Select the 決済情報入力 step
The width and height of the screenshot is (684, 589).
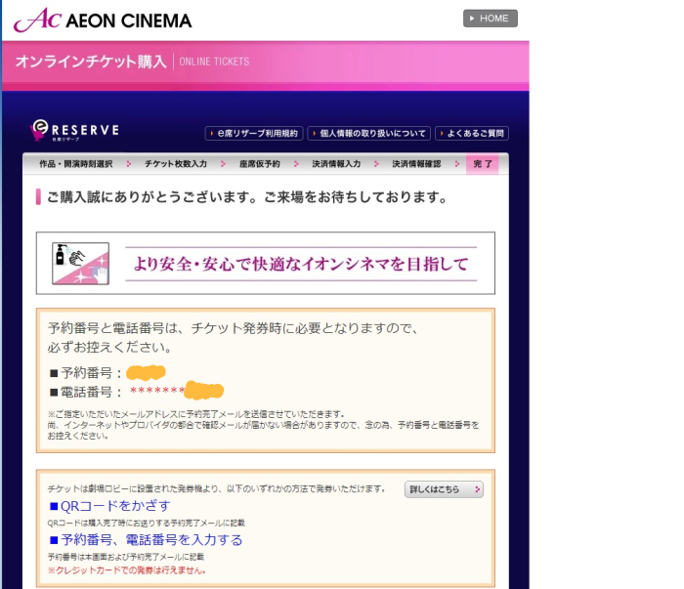[336, 164]
